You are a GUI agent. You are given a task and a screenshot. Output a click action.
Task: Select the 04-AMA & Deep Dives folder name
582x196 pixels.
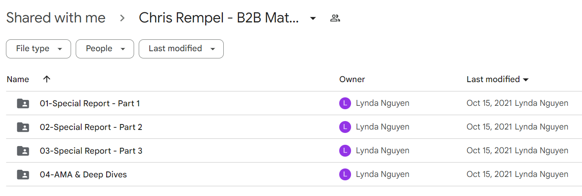tap(83, 174)
